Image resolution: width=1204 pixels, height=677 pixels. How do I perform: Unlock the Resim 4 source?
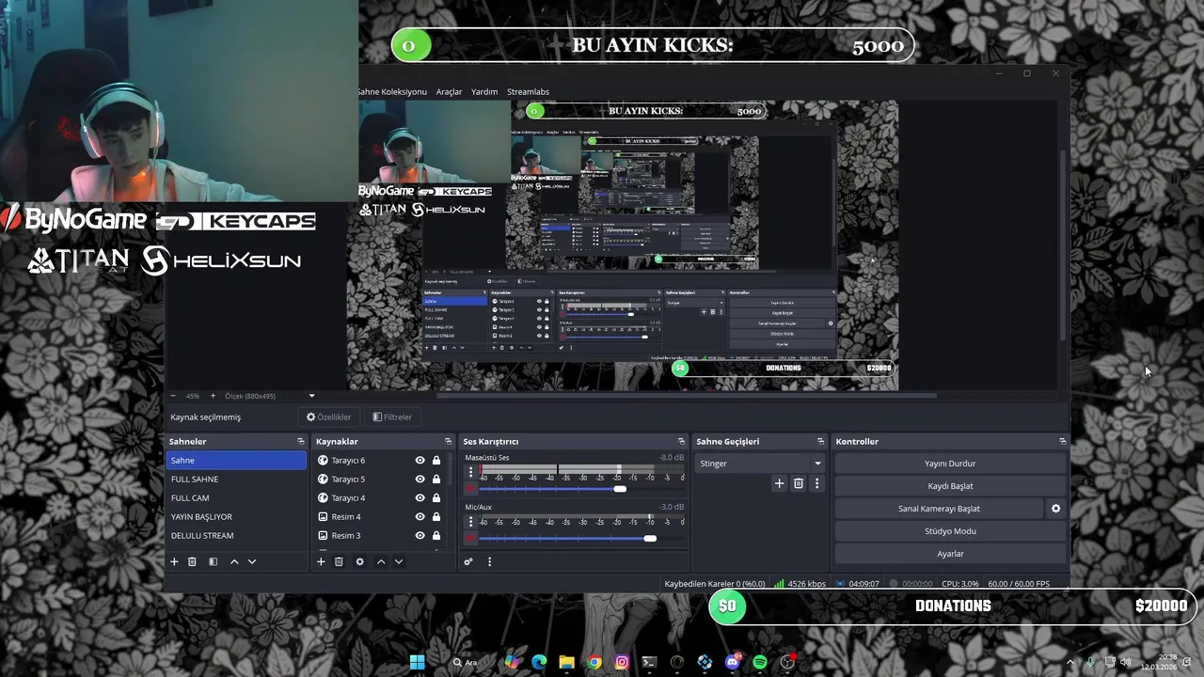click(436, 517)
